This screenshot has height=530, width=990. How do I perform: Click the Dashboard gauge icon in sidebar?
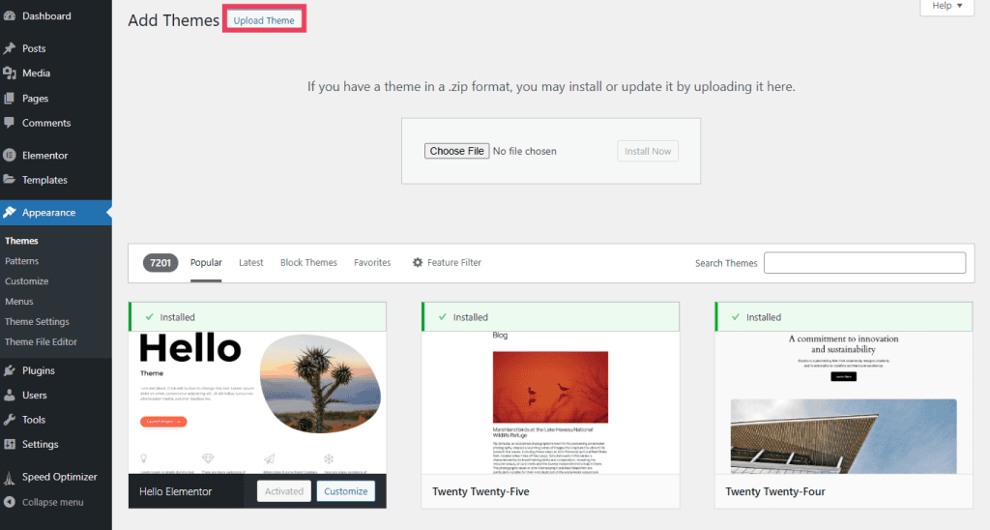click(x=10, y=15)
